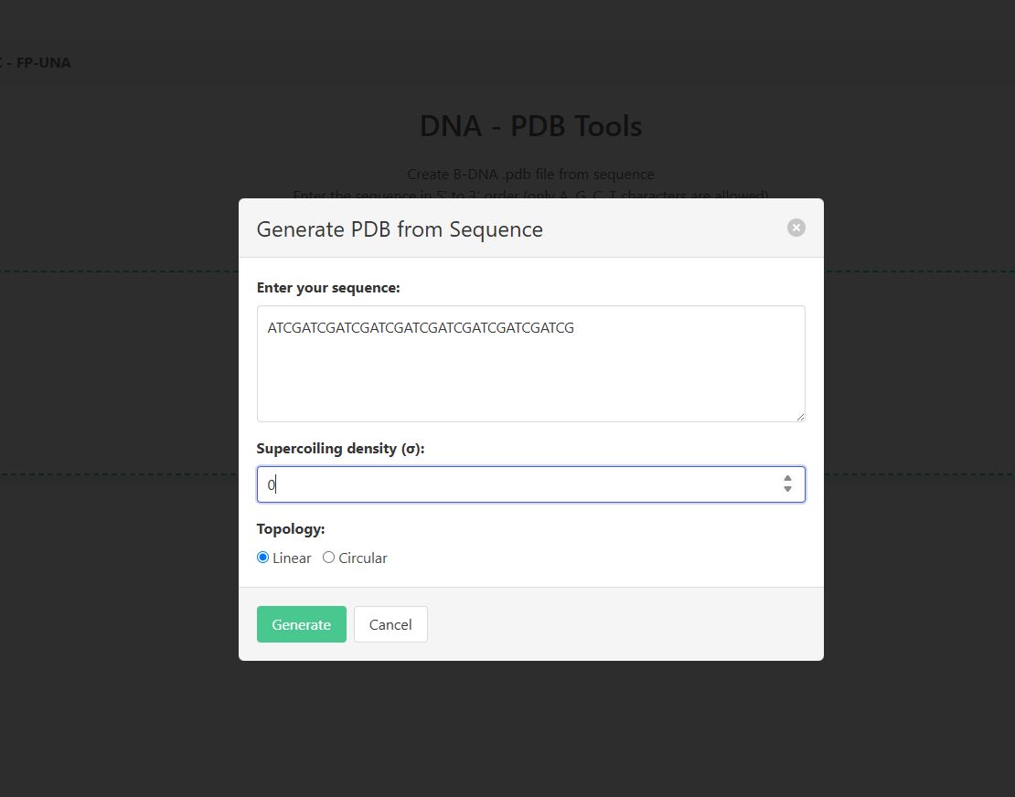Focus the sequence entry text area

(x=530, y=375)
